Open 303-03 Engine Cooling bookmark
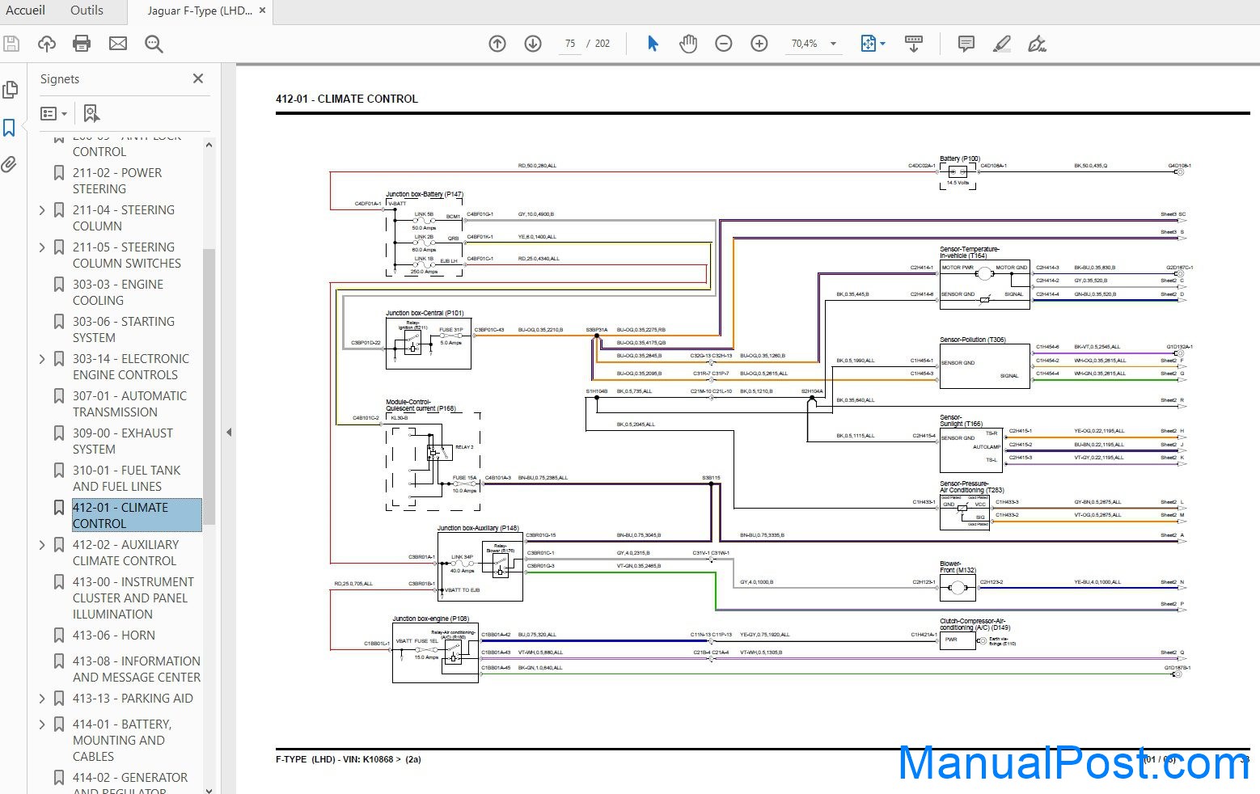This screenshot has width=1260, height=794. [118, 293]
